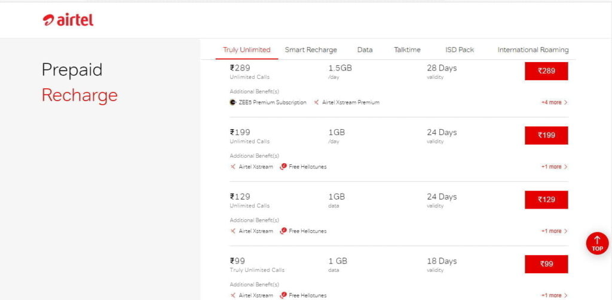Buy the ₹99 recharge plan
612x300 pixels.
point(546,264)
